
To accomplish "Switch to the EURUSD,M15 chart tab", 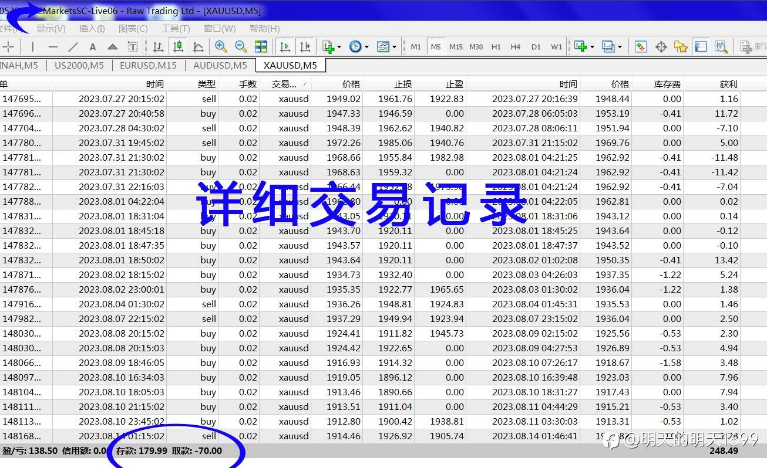I will tap(148, 65).
